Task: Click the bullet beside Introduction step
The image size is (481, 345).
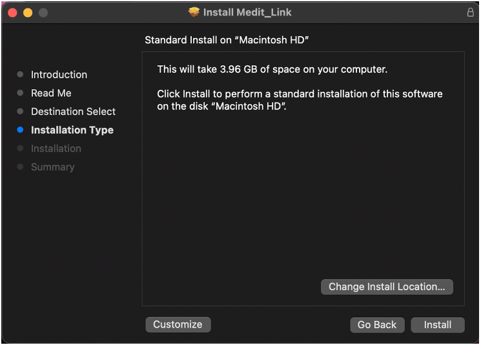Action: [20, 74]
